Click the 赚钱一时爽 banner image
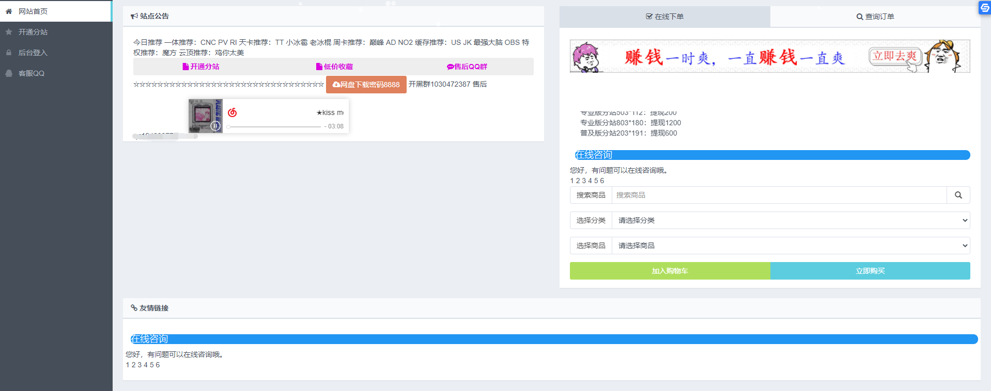Screen dimensions: 991x391 pos(770,56)
